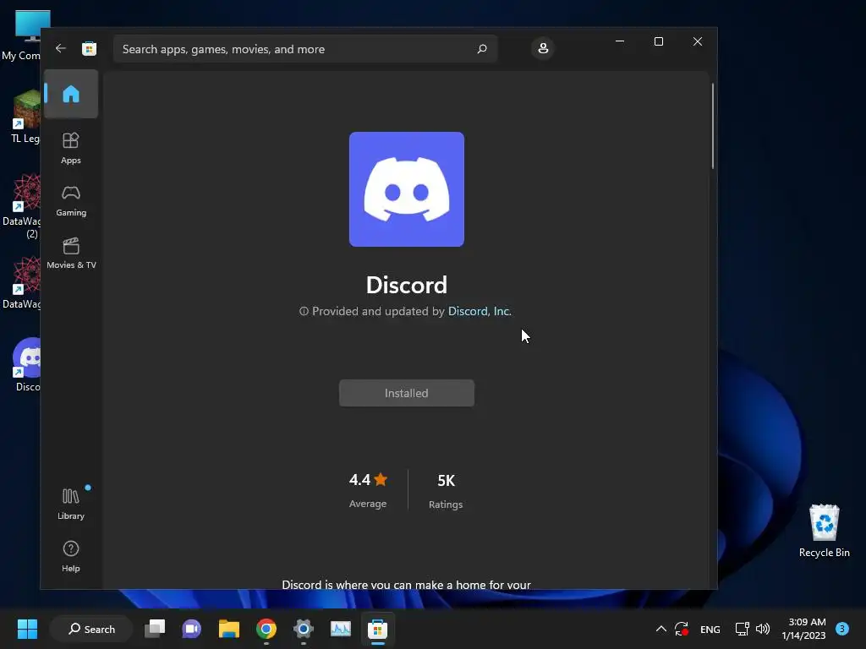This screenshot has width=866, height=649.
Task: Open the resource monitor graph taskbar icon
Action: (x=340, y=629)
